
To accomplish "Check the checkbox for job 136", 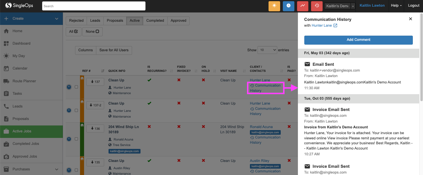I will click(77, 139).
